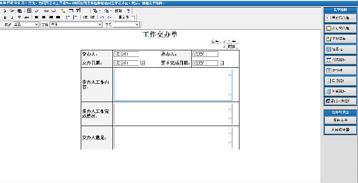
Task: Click up arrow in 承办人工作完成情况 scrollbar
Action: coord(230,109)
